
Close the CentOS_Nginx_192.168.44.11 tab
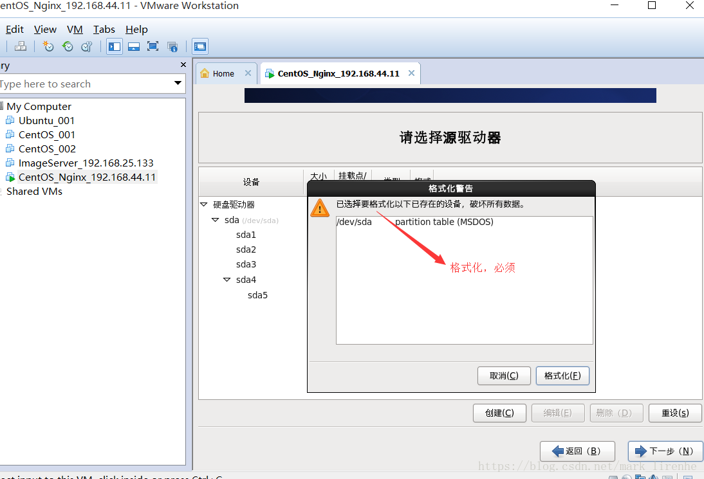(x=411, y=73)
